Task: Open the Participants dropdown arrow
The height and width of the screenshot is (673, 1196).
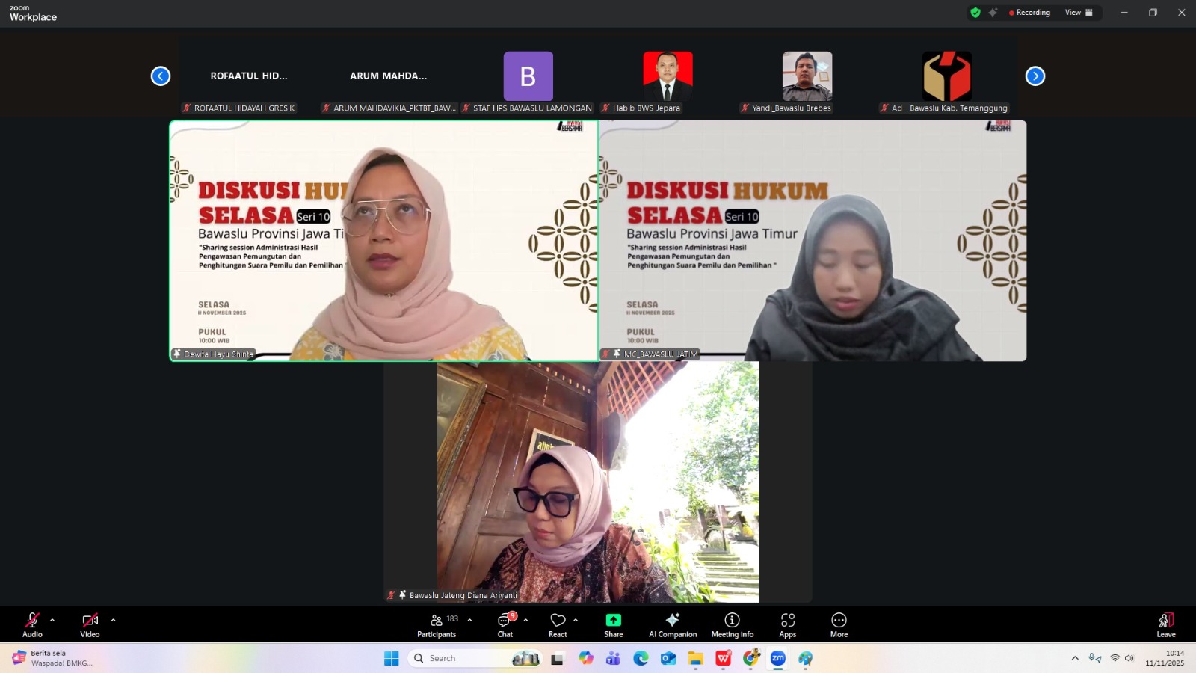Action: 469,620
